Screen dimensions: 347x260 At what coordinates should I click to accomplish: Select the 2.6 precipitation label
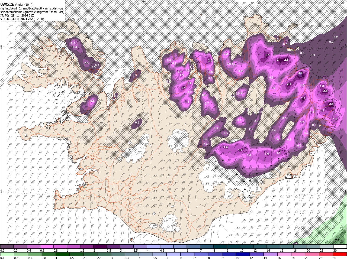click(325, 91)
